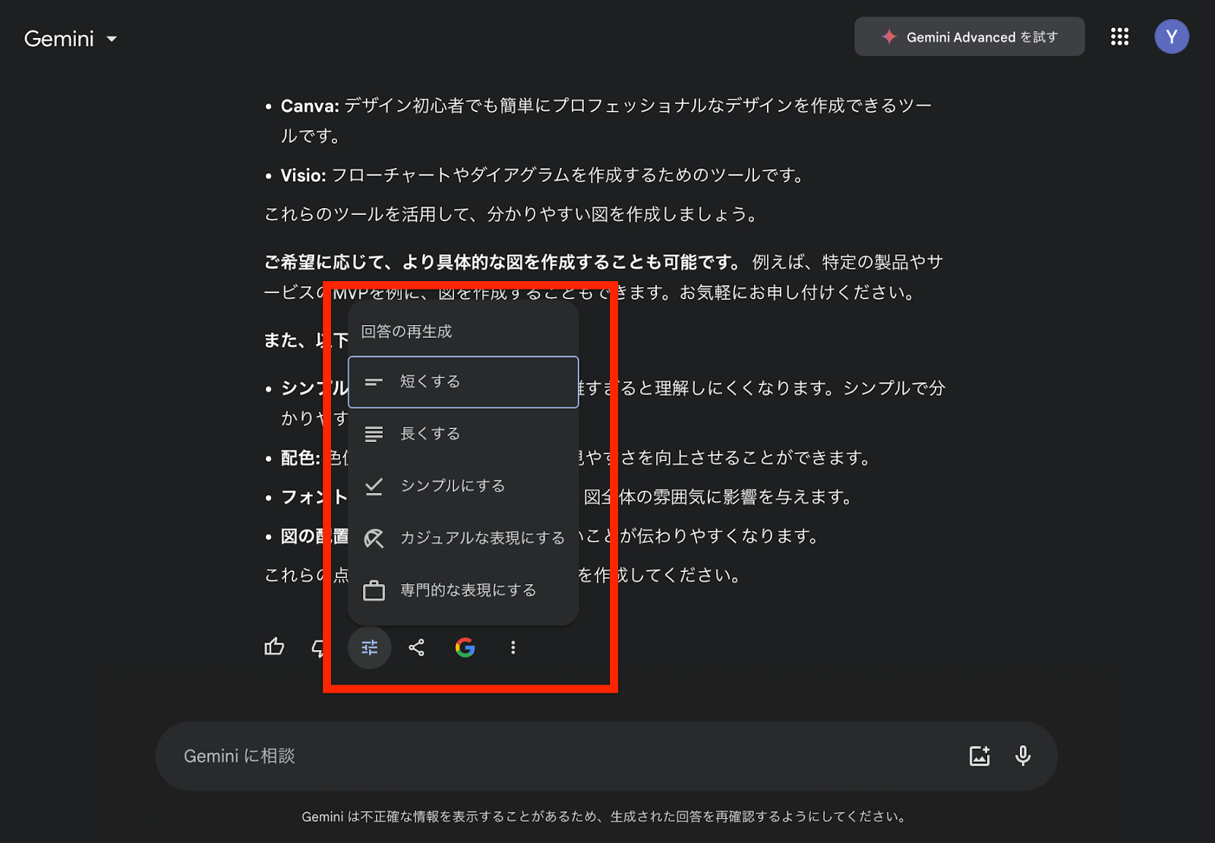Click the upload image icon
Image resolution: width=1215 pixels, height=843 pixels.
point(980,756)
